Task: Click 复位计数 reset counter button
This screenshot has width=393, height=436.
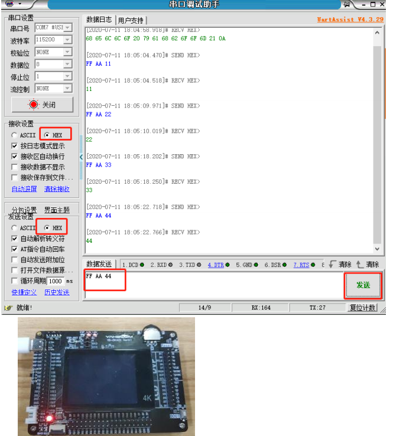Action: (363, 308)
